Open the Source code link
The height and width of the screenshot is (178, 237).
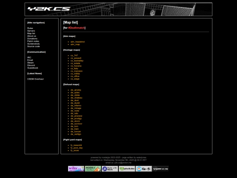(33, 46)
